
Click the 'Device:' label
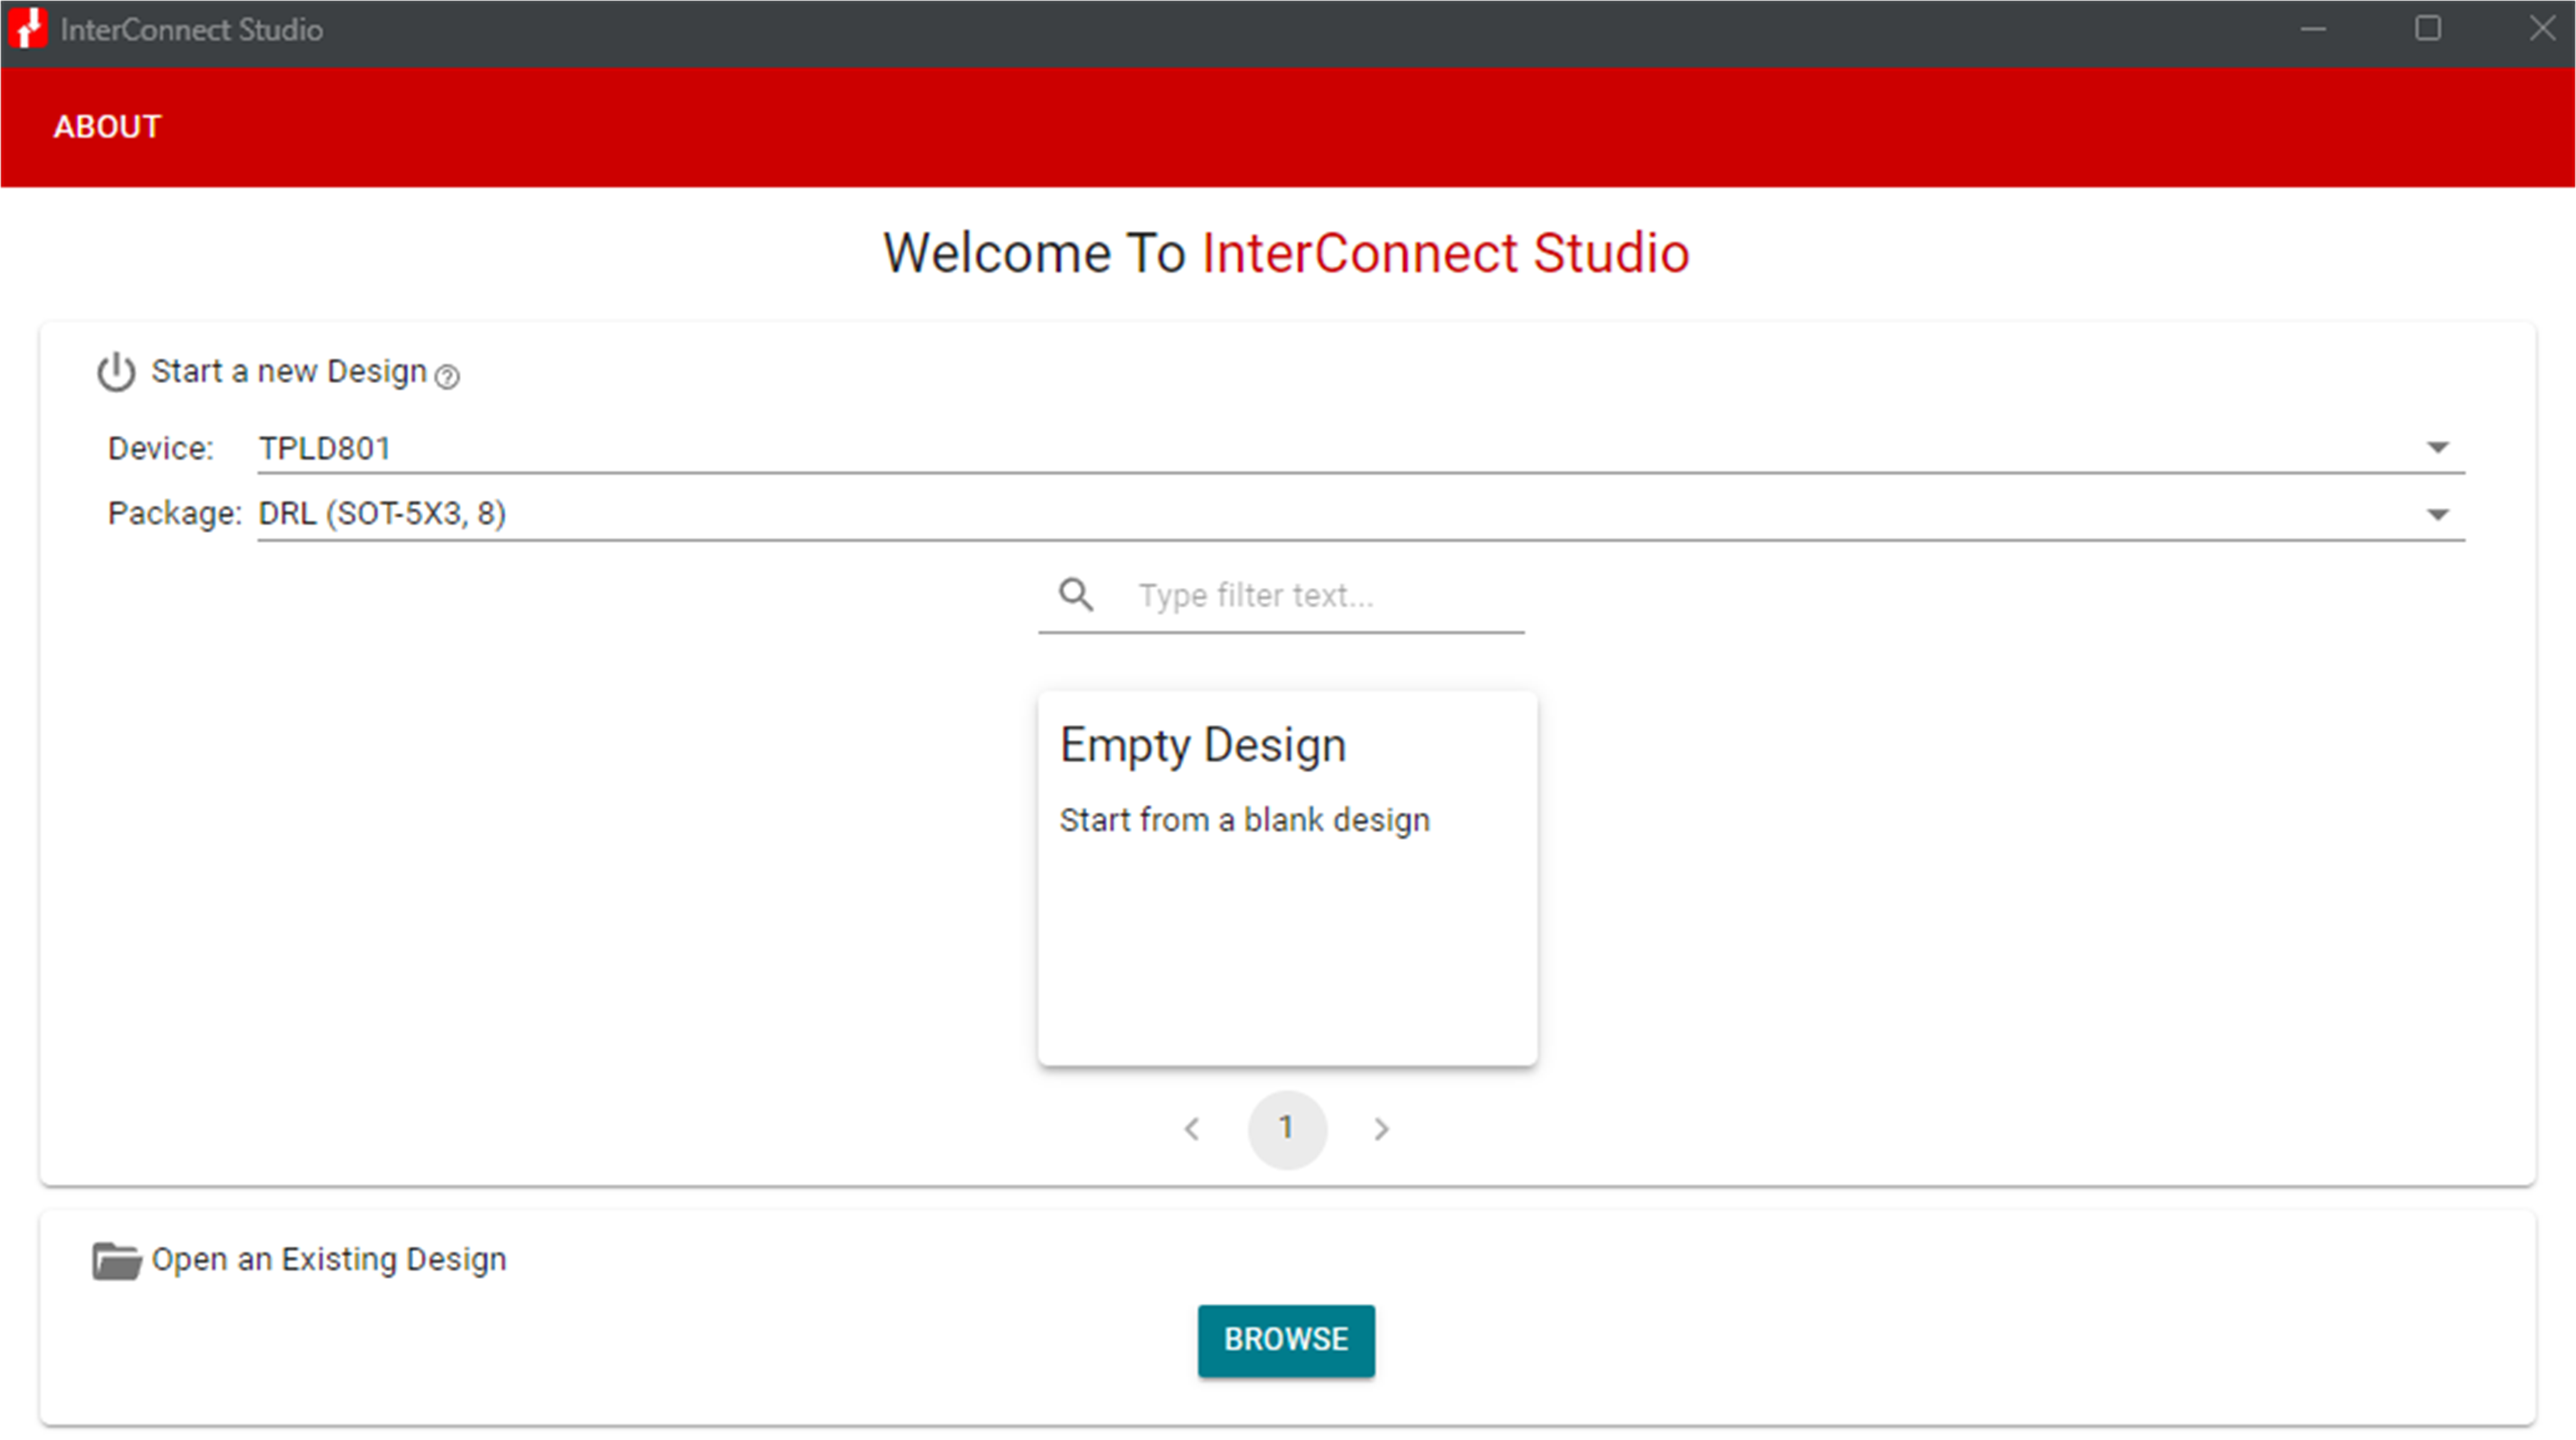tap(161, 448)
